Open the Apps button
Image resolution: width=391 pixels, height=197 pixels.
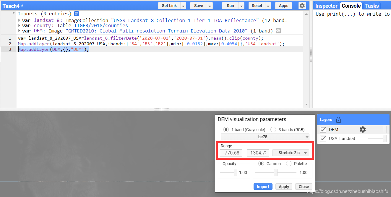[x=283, y=6]
